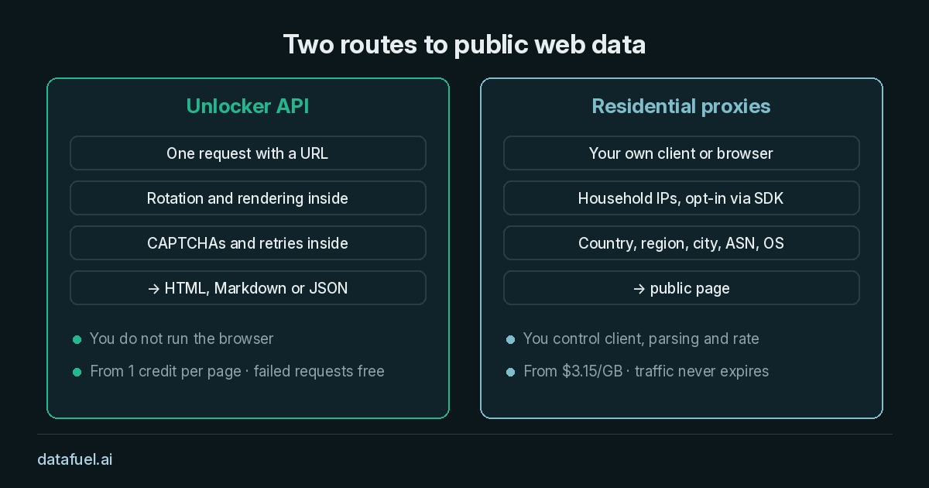Select the 'Residential proxies' card title
Image resolution: width=929 pixels, height=488 pixels.
click(x=681, y=106)
